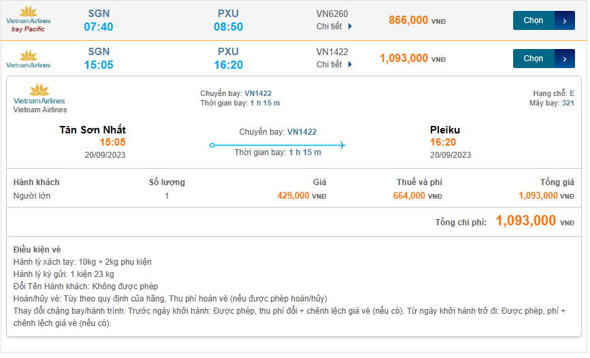
Task: Click the Pleiku arrival name
Action: [x=445, y=129]
